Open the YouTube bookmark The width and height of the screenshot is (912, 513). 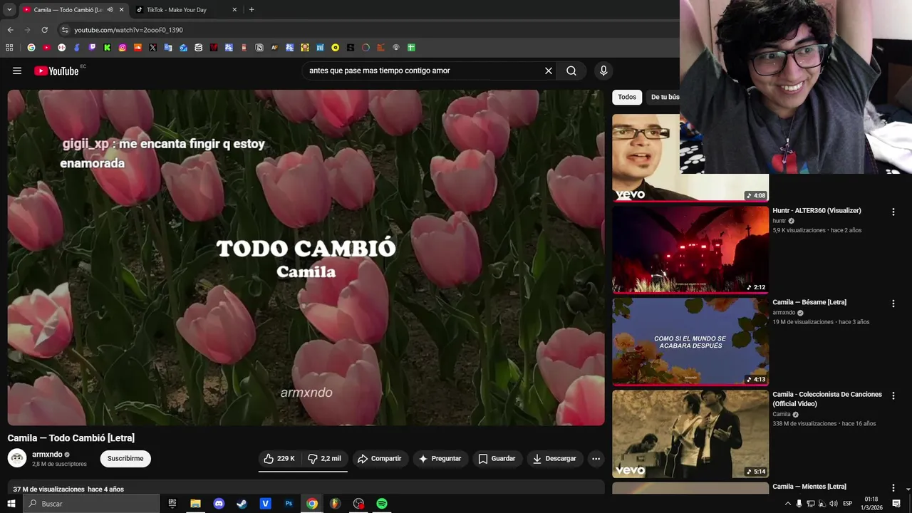(x=46, y=48)
